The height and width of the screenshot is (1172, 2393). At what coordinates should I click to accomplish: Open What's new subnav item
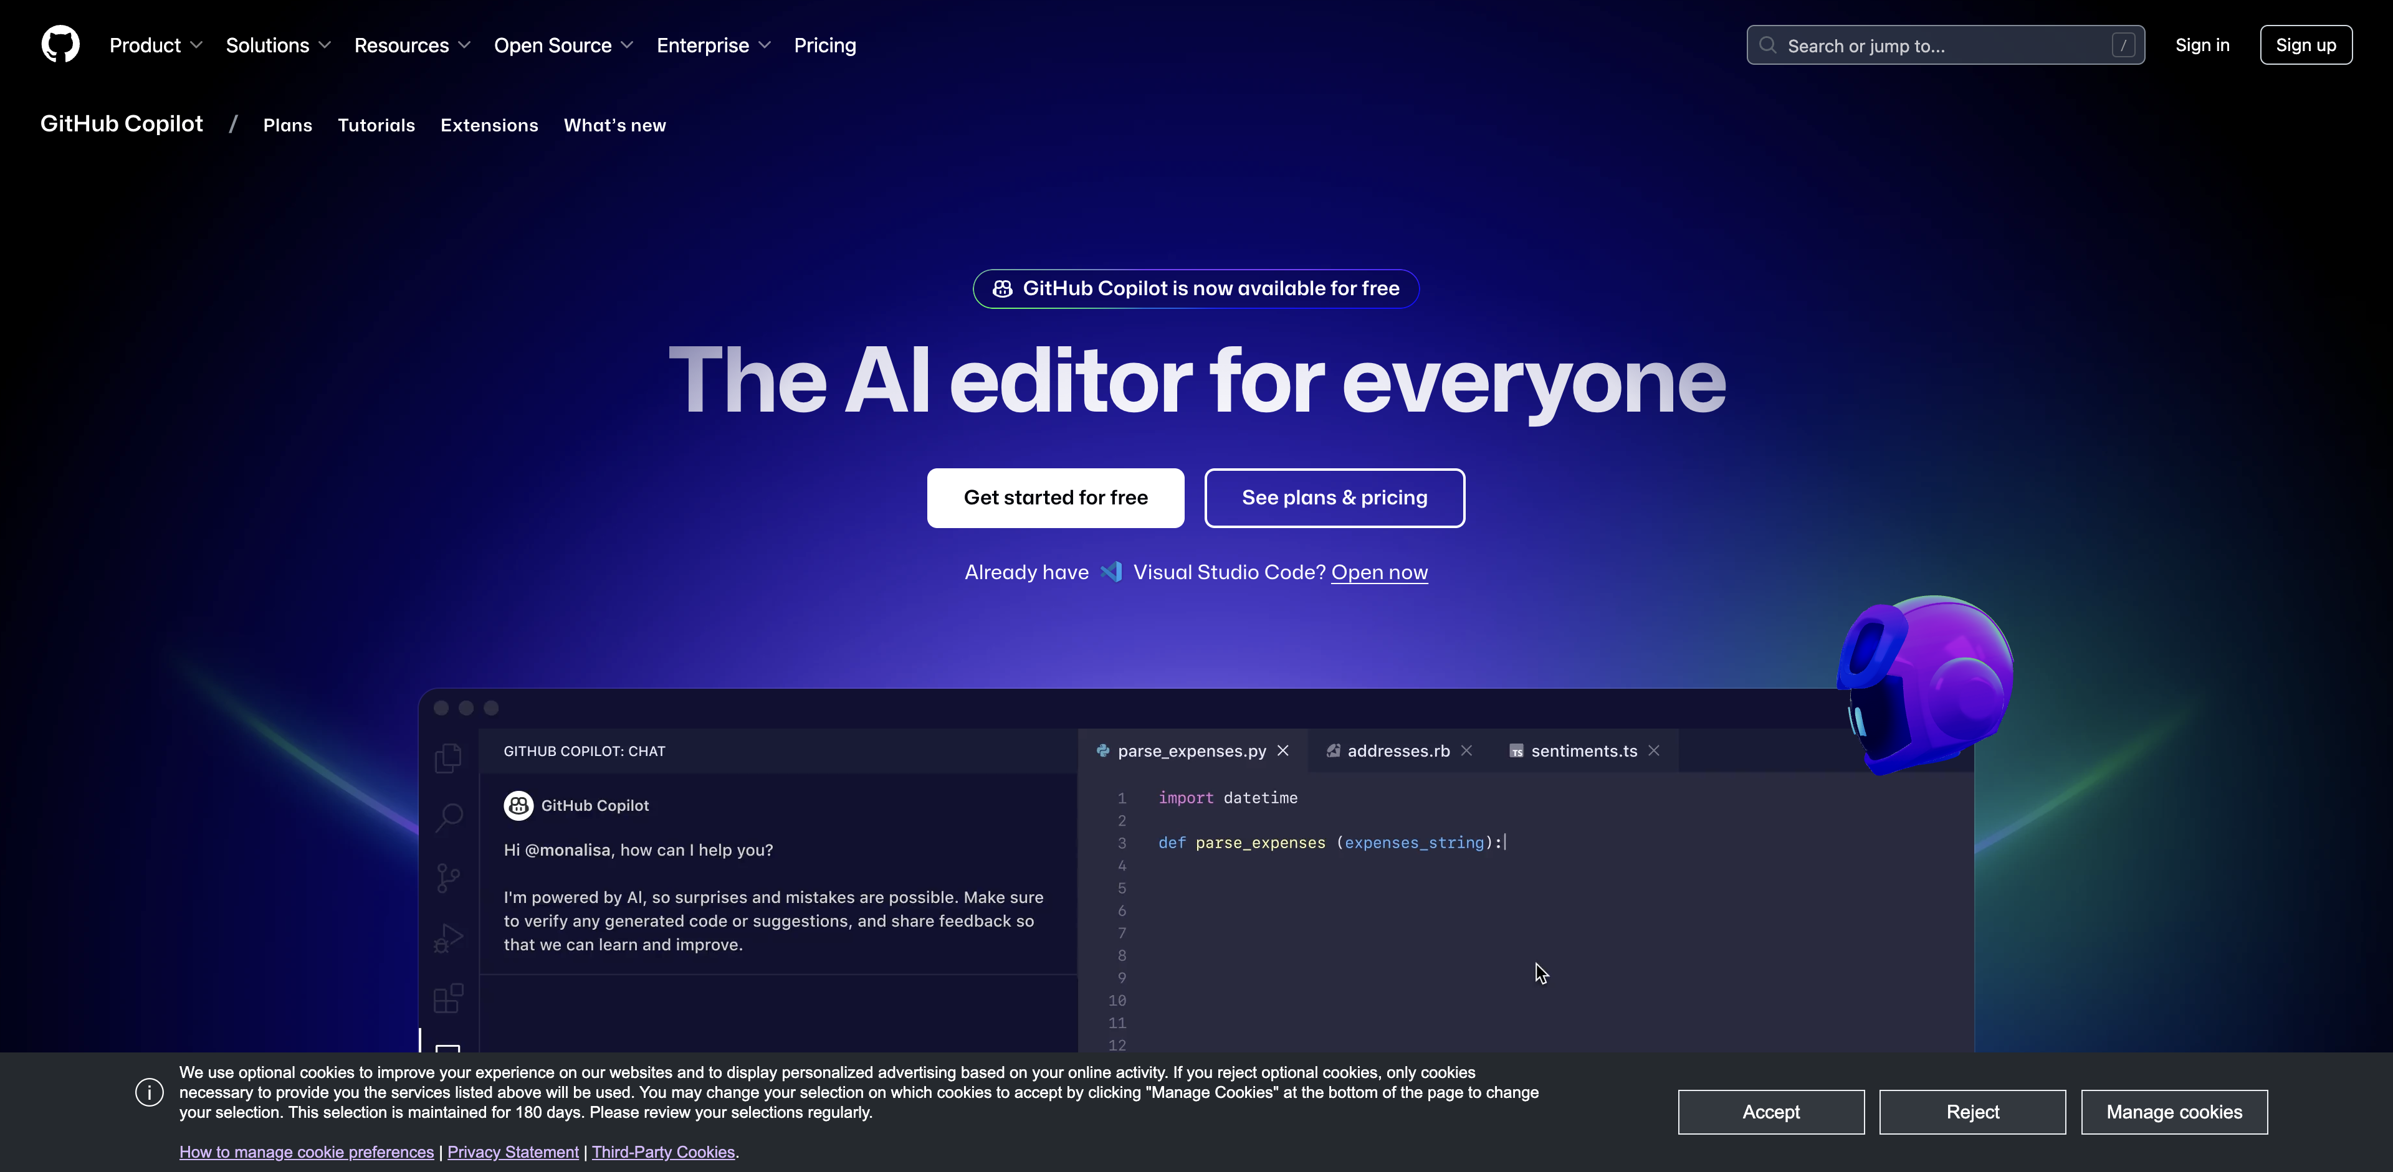(615, 125)
